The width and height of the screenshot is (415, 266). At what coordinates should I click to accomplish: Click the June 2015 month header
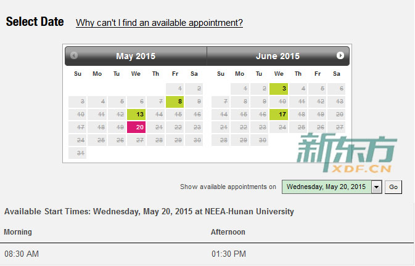277,56
